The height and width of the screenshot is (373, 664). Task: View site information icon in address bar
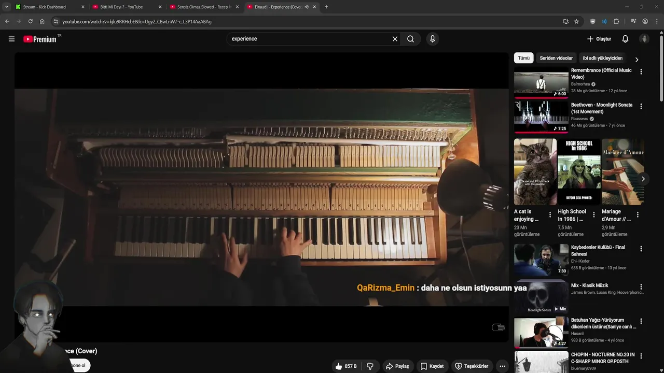point(56,21)
